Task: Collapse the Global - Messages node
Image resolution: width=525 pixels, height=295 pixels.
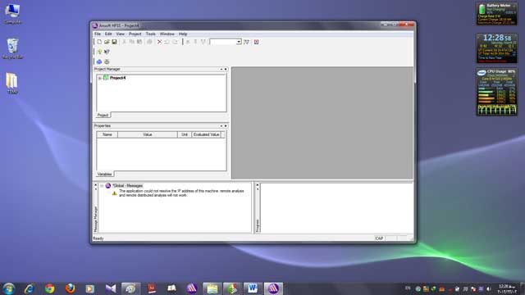Action: tap(102, 186)
